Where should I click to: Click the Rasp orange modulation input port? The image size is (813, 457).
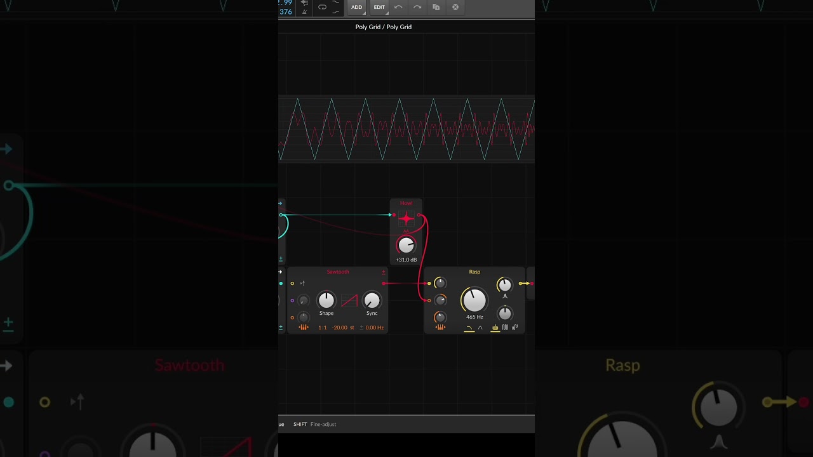coord(429,300)
